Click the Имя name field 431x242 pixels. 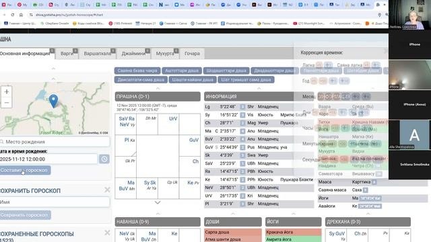click(x=55, y=202)
